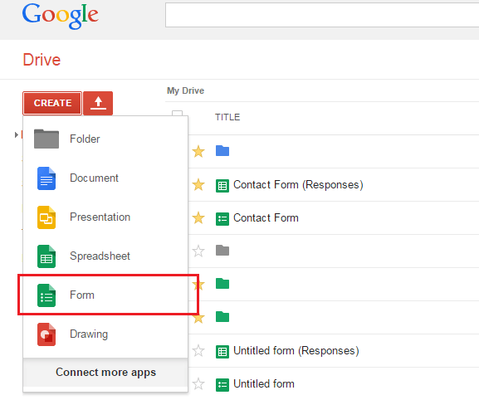Screen dimensions: 479x400
Task: Click the Google search input box
Action: (322, 15)
